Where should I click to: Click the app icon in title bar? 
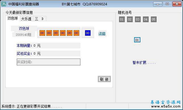coord(3,4)
